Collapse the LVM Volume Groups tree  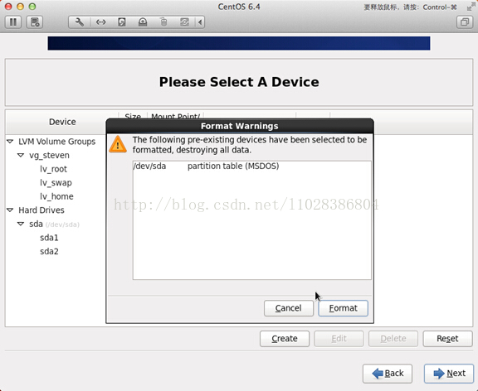(x=10, y=142)
